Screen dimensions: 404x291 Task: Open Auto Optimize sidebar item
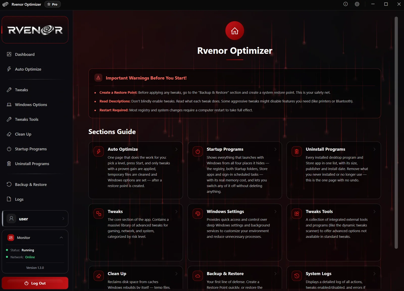point(35,69)
